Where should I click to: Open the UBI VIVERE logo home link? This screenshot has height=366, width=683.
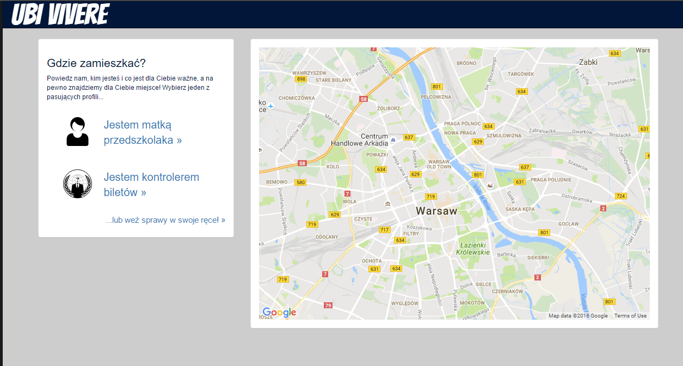pyautogui.click(x=60, y=14)
